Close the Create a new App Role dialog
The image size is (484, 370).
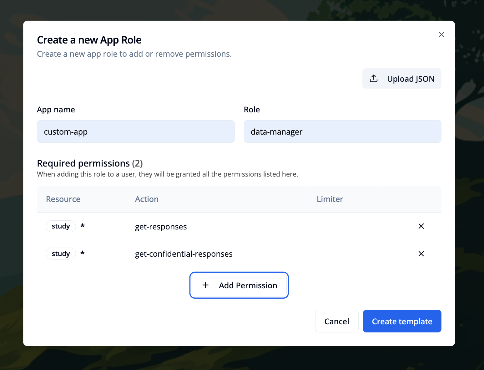click(x=441, y=34)
